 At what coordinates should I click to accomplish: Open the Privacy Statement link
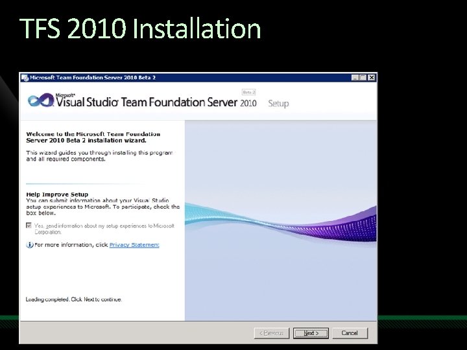click(x=134, y=245)
